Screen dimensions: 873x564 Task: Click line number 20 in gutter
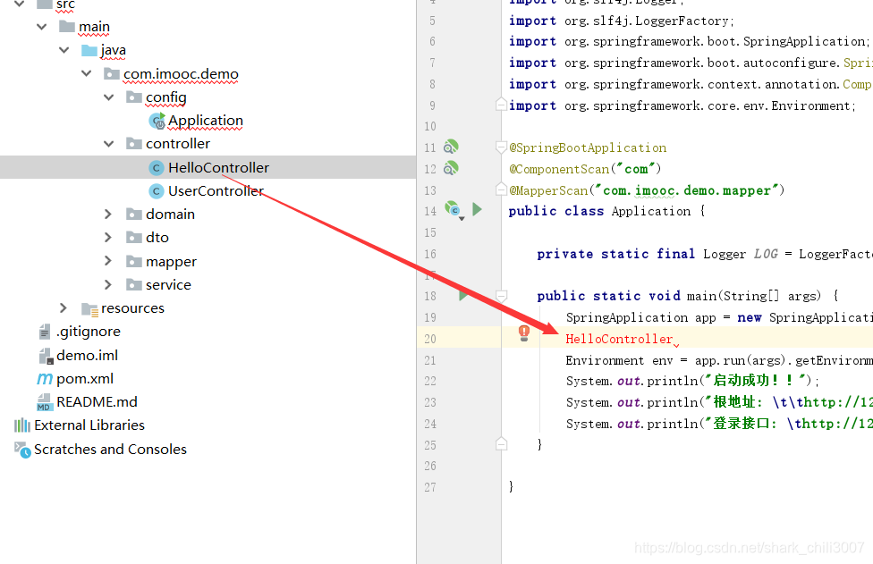click(430, 339)
